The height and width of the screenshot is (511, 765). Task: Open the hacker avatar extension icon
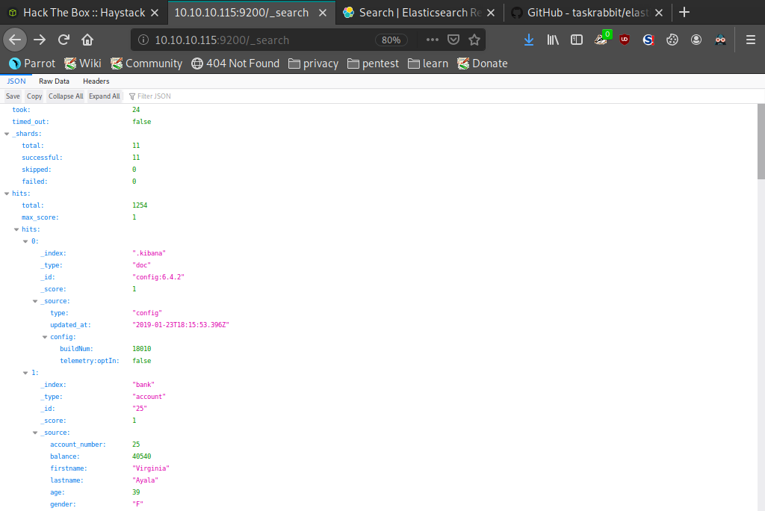(720, 40)
